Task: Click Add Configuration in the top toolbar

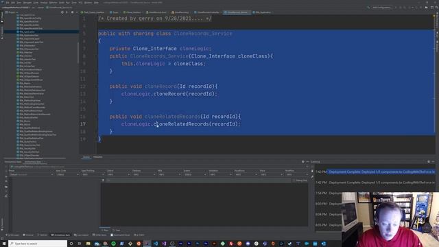Action: (x=381, y=8)
